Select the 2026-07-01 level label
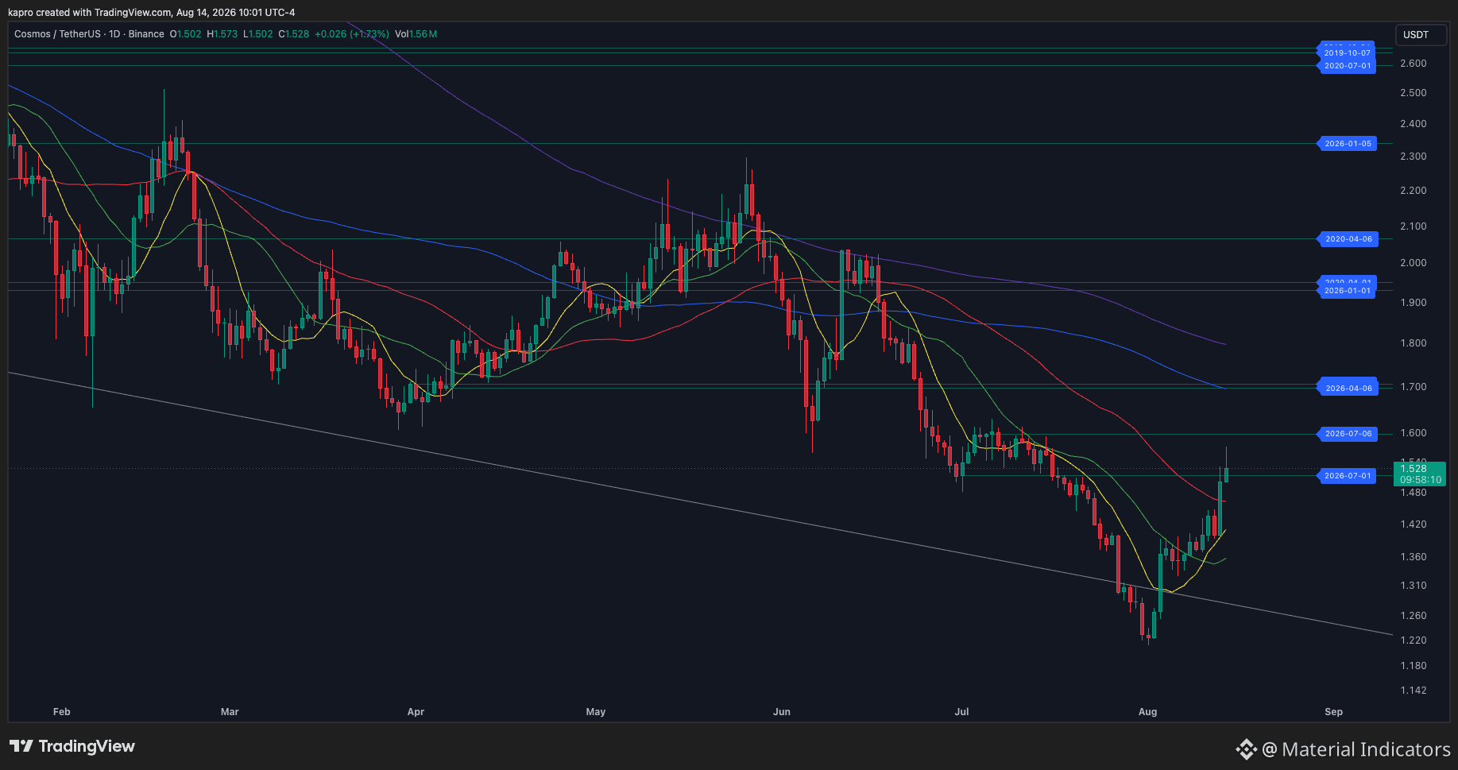Image resolution: width=1458 pixels, height=770 pixels. (1348, 476)
